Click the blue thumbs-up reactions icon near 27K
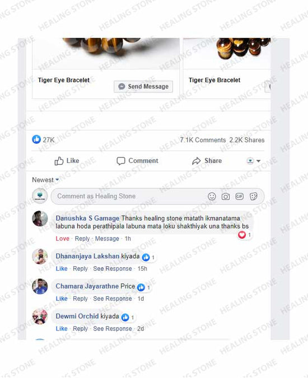The image size is (308, 378). [36, 139]
